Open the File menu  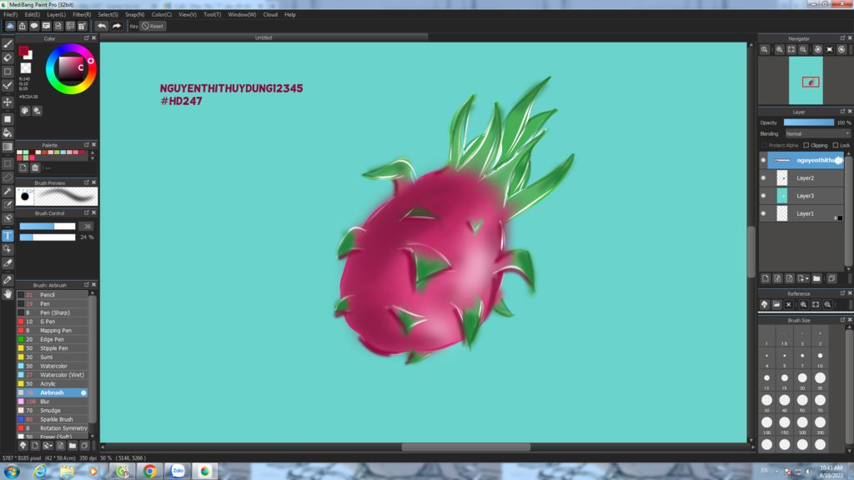(x=10, y=15)
